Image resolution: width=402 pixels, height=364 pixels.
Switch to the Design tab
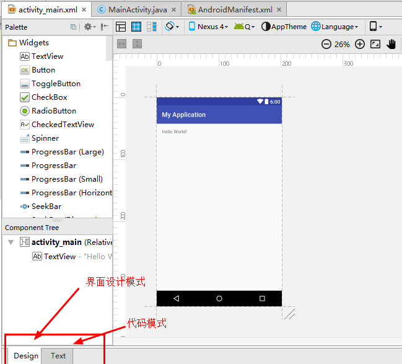coord(25,356)
